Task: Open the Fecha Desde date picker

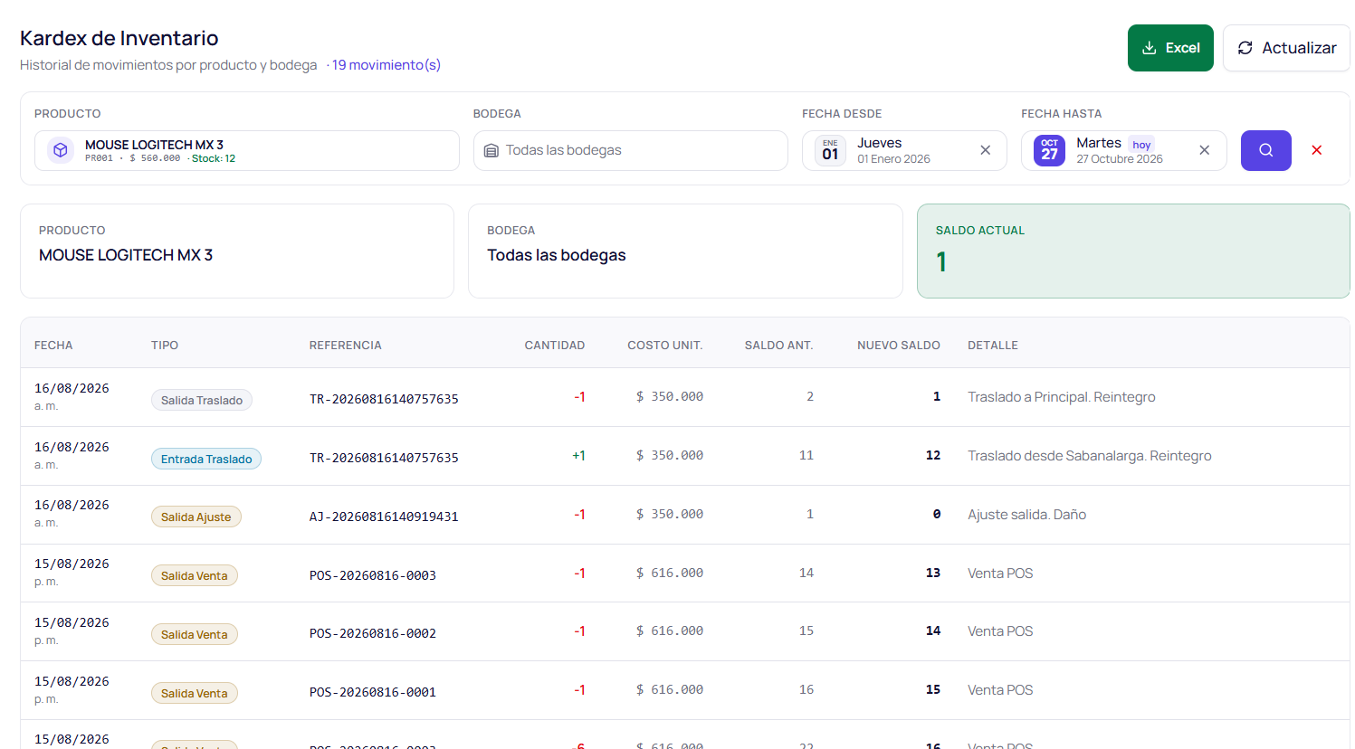Action: [904, 150]
